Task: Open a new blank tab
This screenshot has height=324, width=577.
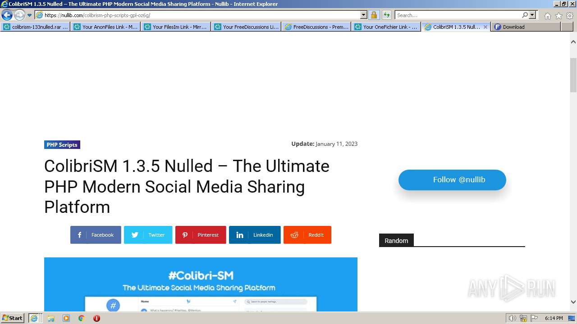Action: (x=567, y=27)
